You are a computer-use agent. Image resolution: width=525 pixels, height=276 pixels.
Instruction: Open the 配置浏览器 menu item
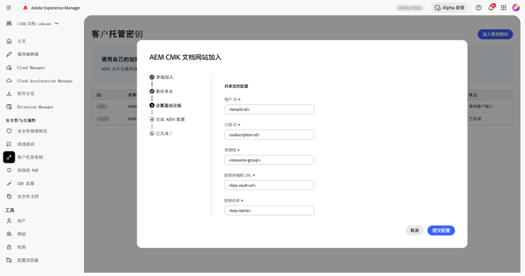(x=27, y=260)
